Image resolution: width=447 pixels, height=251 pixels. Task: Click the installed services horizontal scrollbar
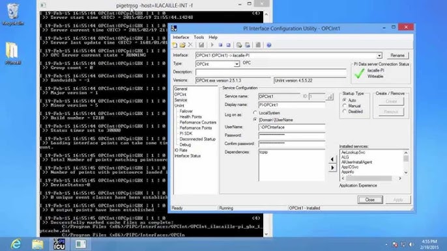(371, 178)
